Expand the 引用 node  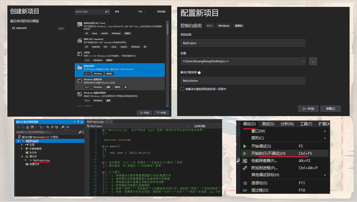[x=22, y=145]
